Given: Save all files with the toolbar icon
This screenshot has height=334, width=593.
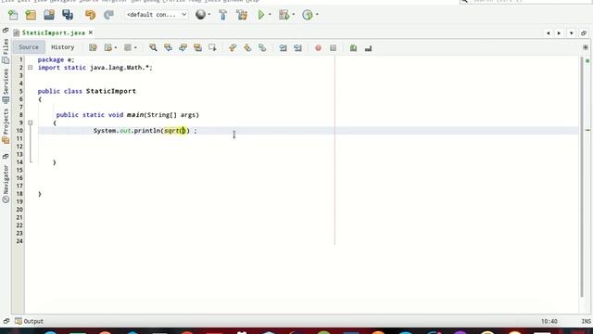Looking at the screenshot, I should [x=68, y=15].
